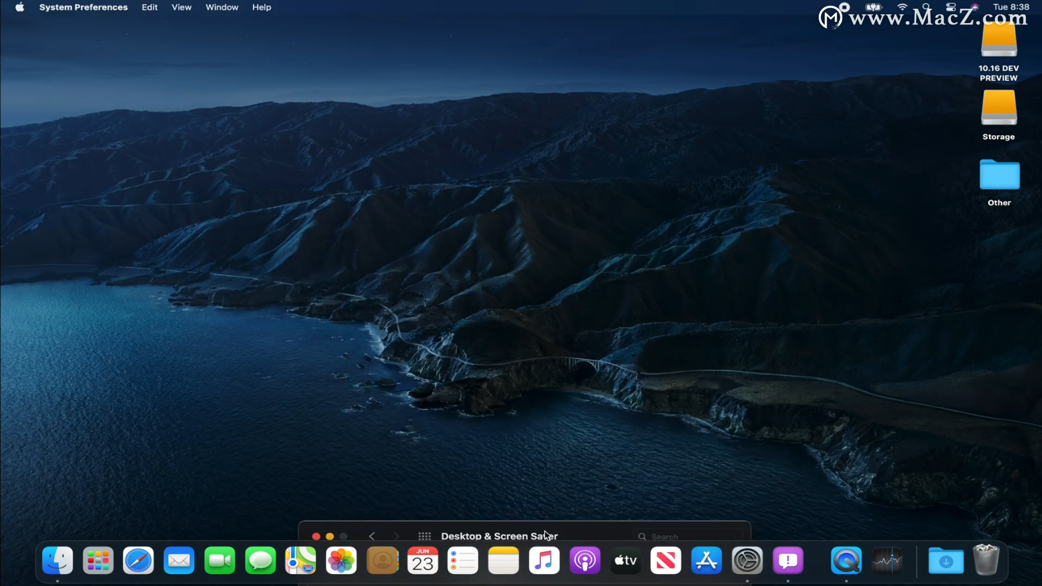Open Launchpad from the Dock
The height and width of the screenshot is (586, 1042).
point(98,560)
